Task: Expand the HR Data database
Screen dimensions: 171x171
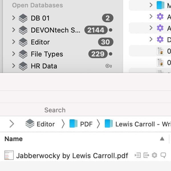Action: pyautogui.click(x=13, y=66)
